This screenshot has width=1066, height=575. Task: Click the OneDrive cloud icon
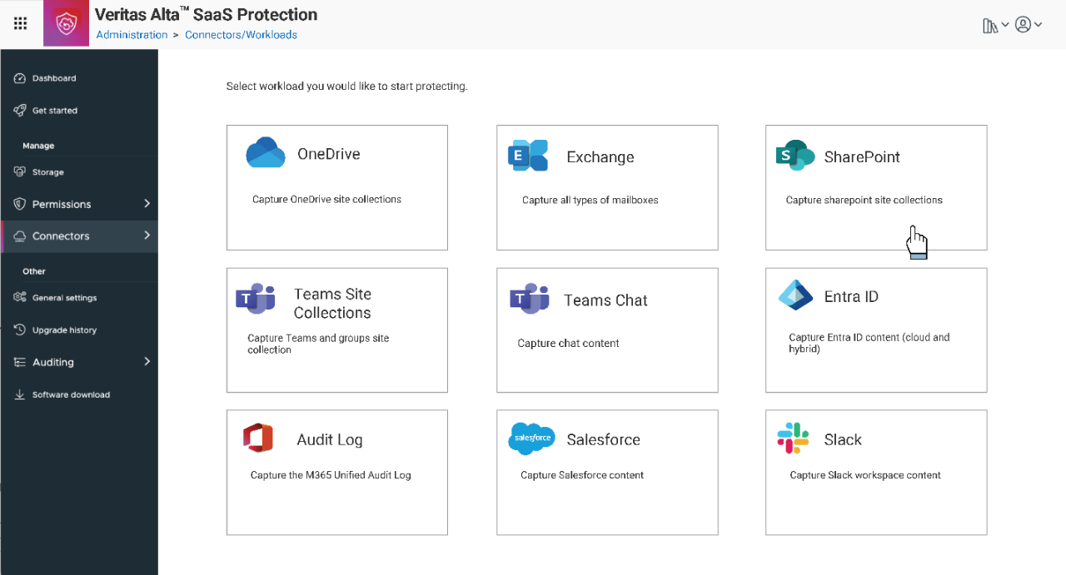click(x=266, y=153)
